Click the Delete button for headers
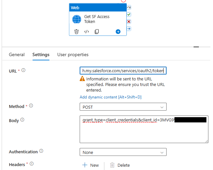 (120, 165)
